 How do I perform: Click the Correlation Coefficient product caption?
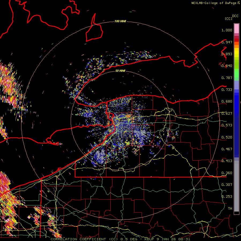120,239
